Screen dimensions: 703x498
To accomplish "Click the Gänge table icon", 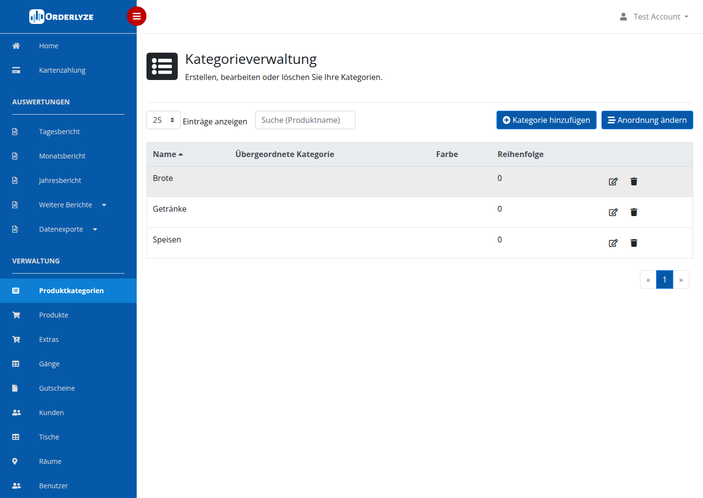I will [16, 364].
